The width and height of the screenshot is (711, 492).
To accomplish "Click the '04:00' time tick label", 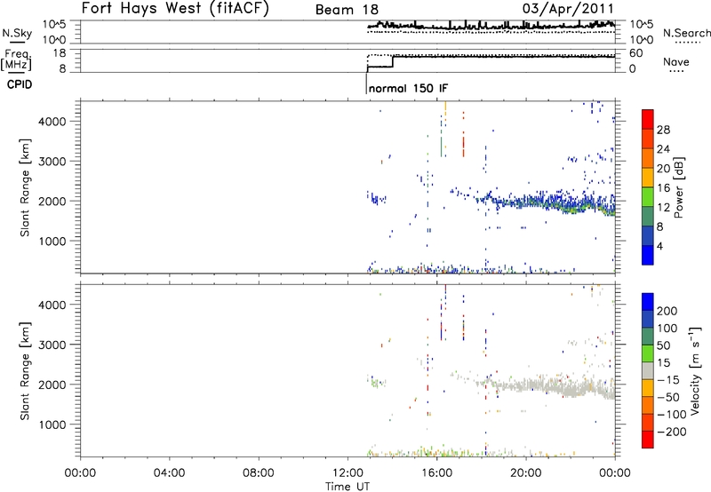I will click(x=169, y=473).
